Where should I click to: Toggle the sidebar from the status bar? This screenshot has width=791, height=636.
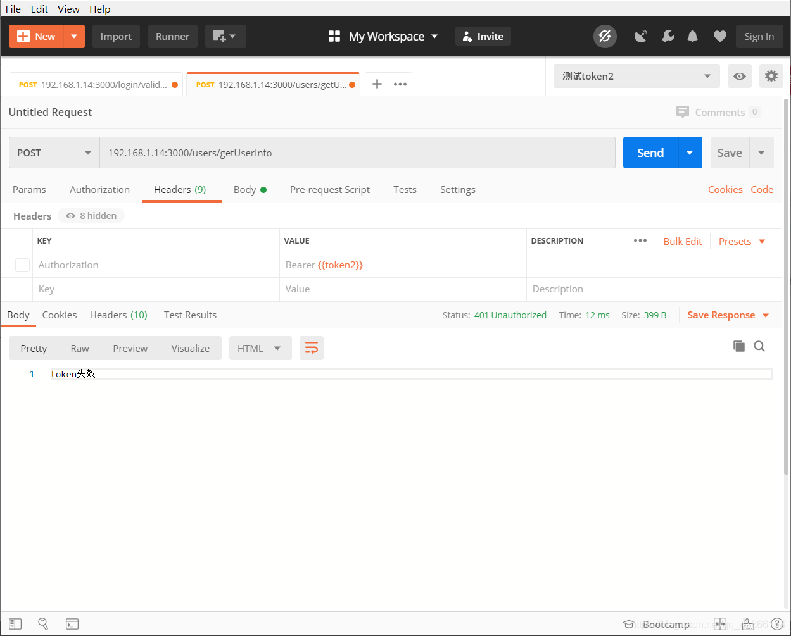coord(15,624)
